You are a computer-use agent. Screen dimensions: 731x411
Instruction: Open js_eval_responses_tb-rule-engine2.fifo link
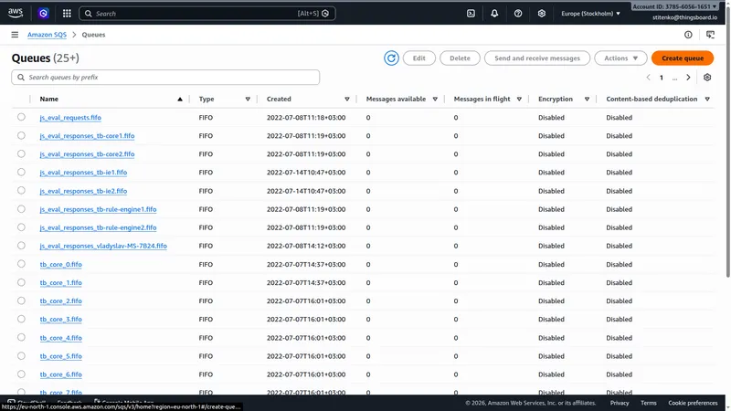point(98,227)
